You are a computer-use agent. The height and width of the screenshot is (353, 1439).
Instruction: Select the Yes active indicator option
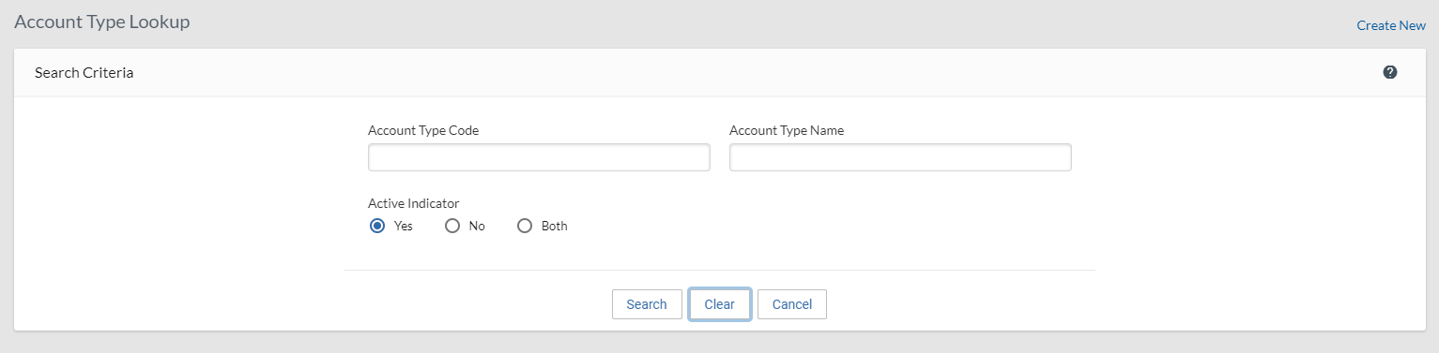(x=377, y=226)
